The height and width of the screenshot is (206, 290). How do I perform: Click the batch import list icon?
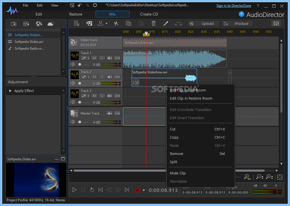point(26,24)
